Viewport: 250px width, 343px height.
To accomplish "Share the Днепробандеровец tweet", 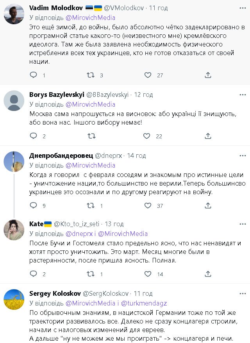I will (x=208, y=205).
